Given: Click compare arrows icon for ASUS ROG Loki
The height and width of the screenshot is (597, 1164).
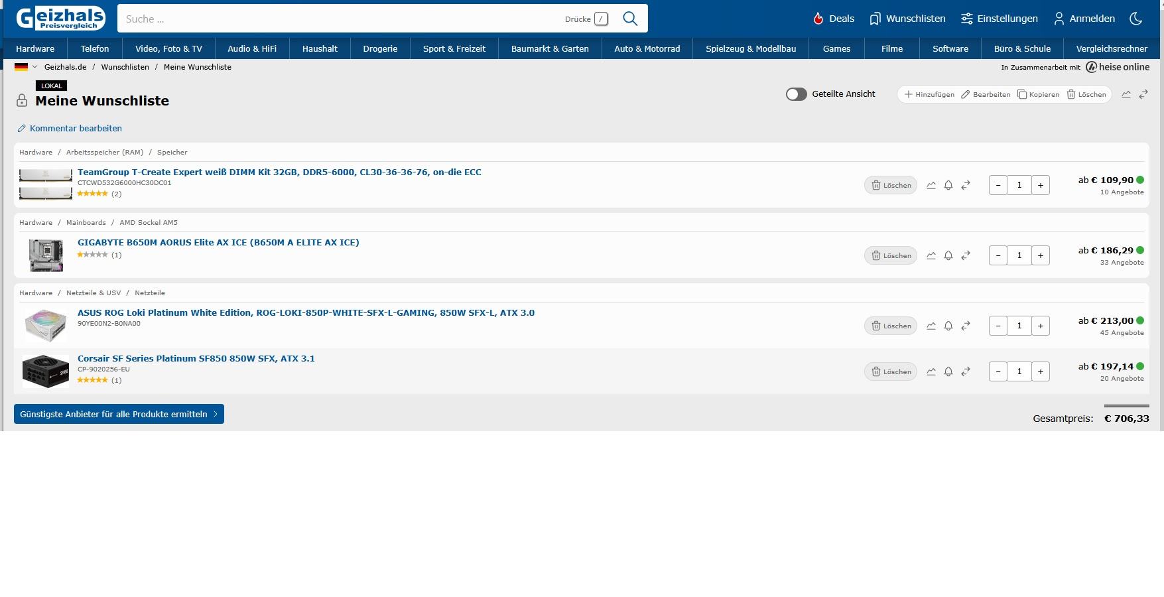Looking at the screenshot, I should pyautogui.click(x=966, y=326).
